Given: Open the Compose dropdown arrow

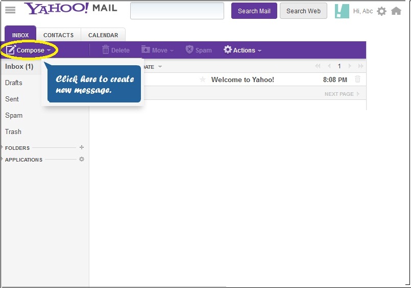Looking at the screenshot, I should pyautogui.click(x=49, y=50).
